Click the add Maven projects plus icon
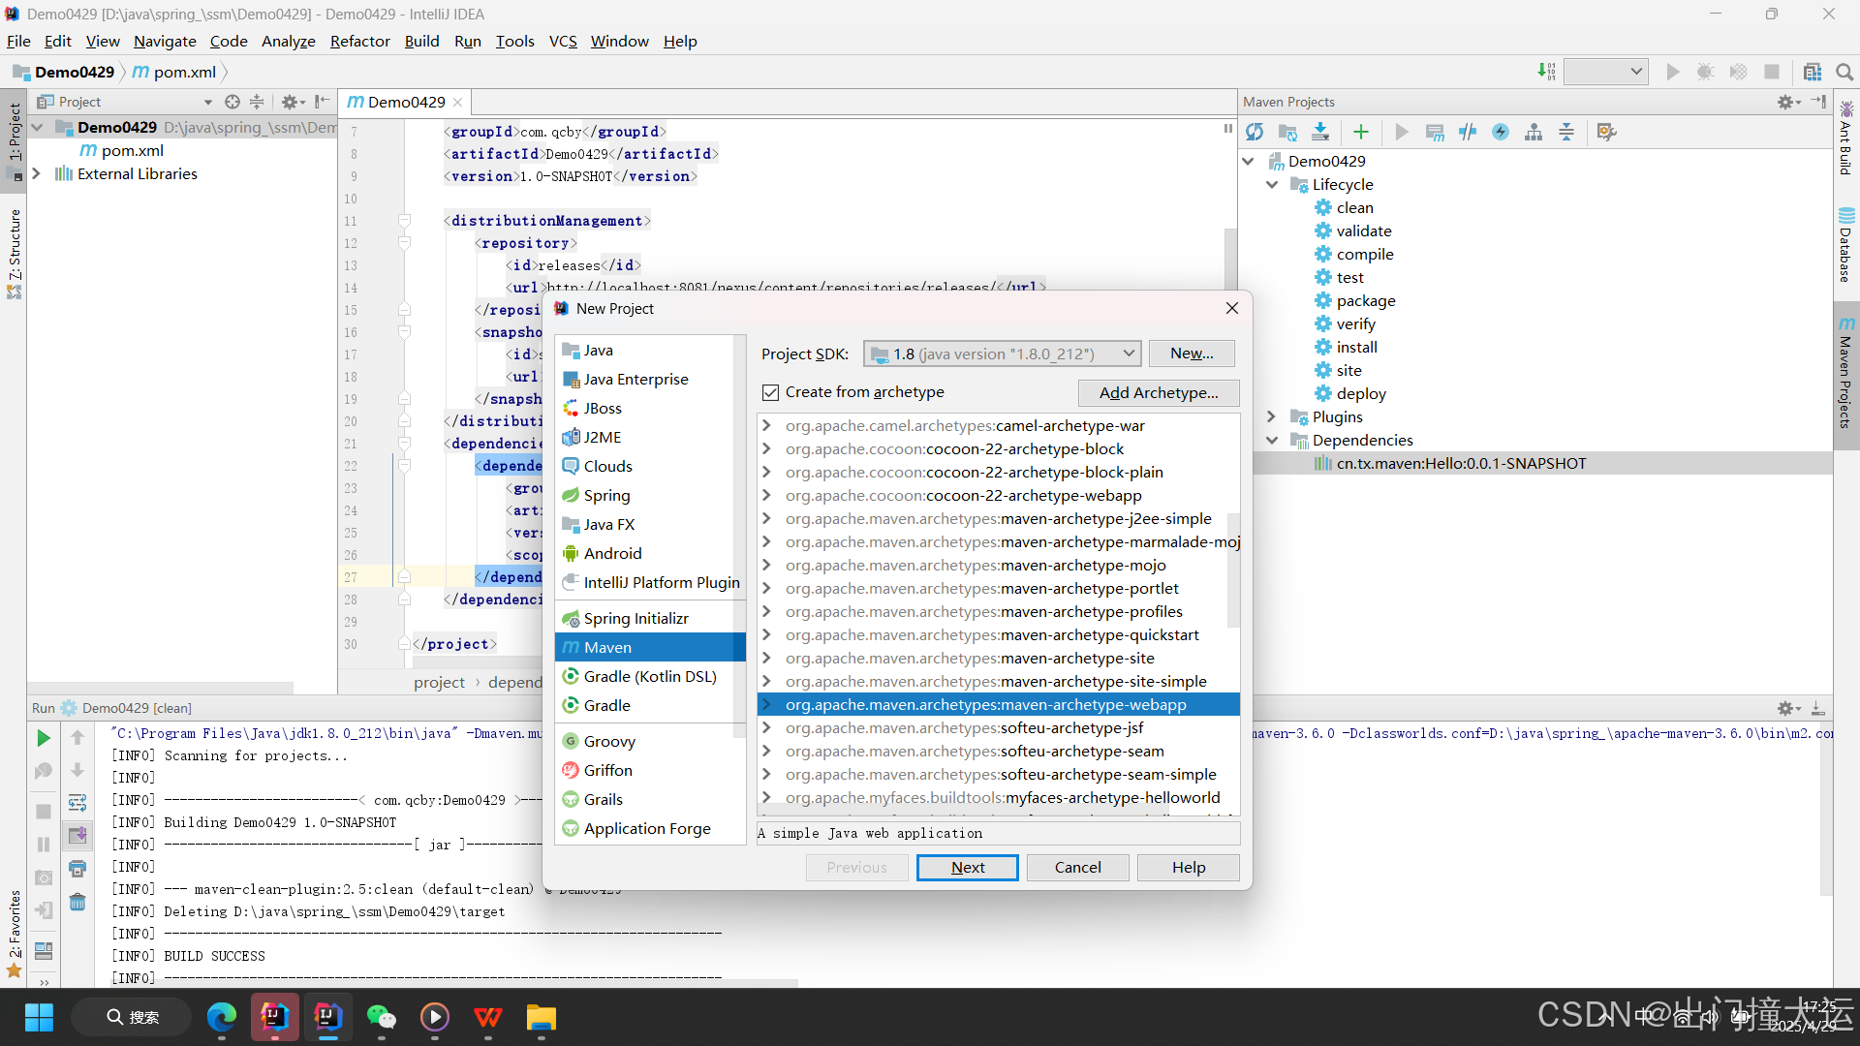This screenshot has height=1046, width=1860. coord(1361,132)
